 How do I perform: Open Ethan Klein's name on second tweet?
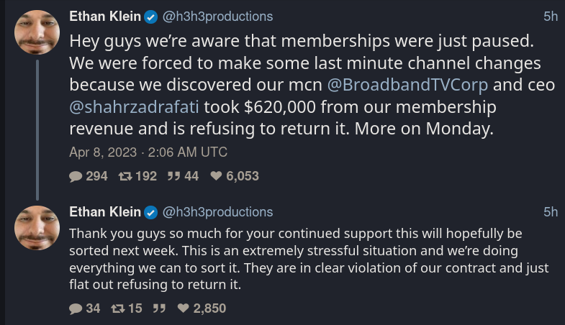(x=105, y=212)
